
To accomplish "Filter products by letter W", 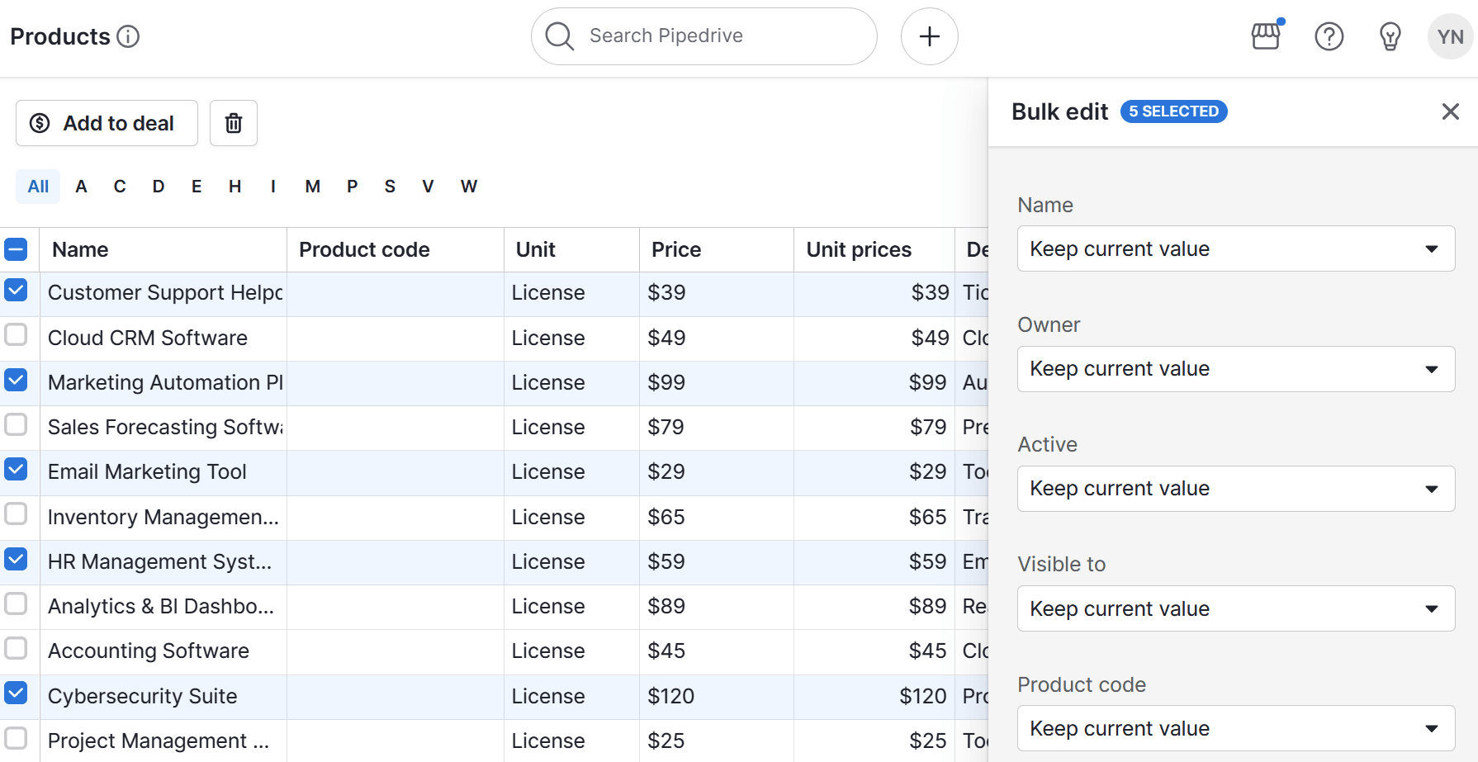I will tap(469, 187).
